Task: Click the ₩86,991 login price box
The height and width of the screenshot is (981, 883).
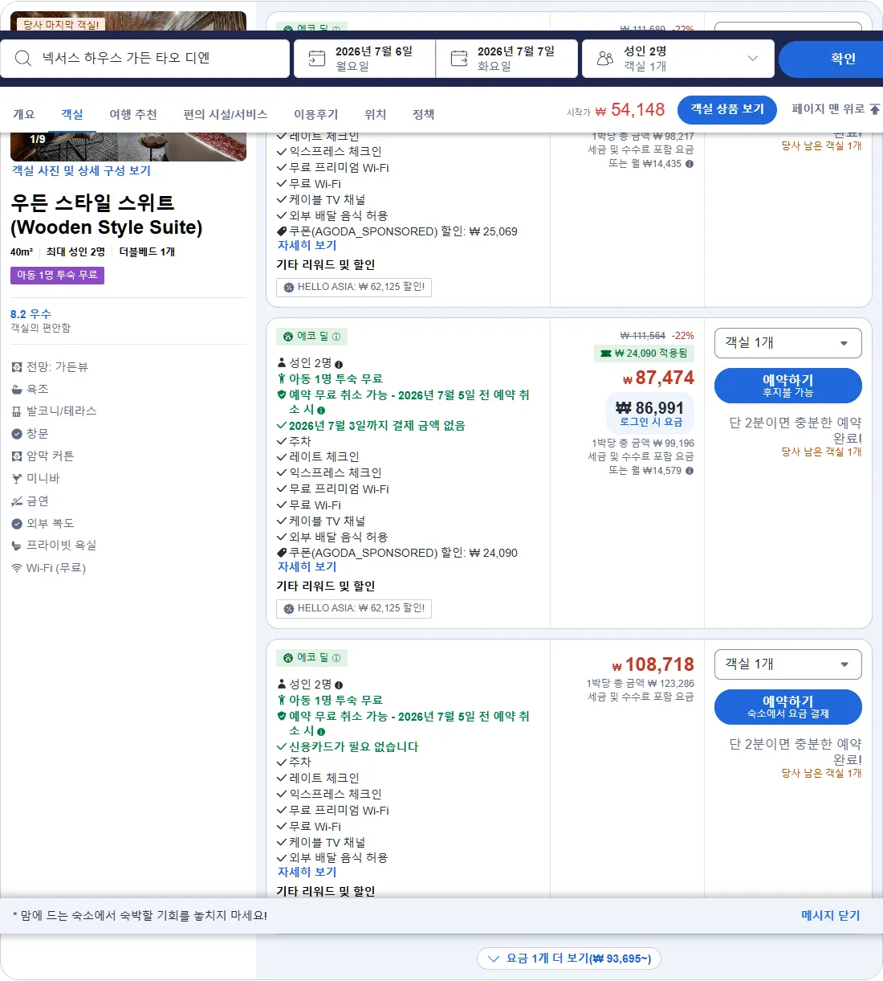Action: (x=650, y=415)
